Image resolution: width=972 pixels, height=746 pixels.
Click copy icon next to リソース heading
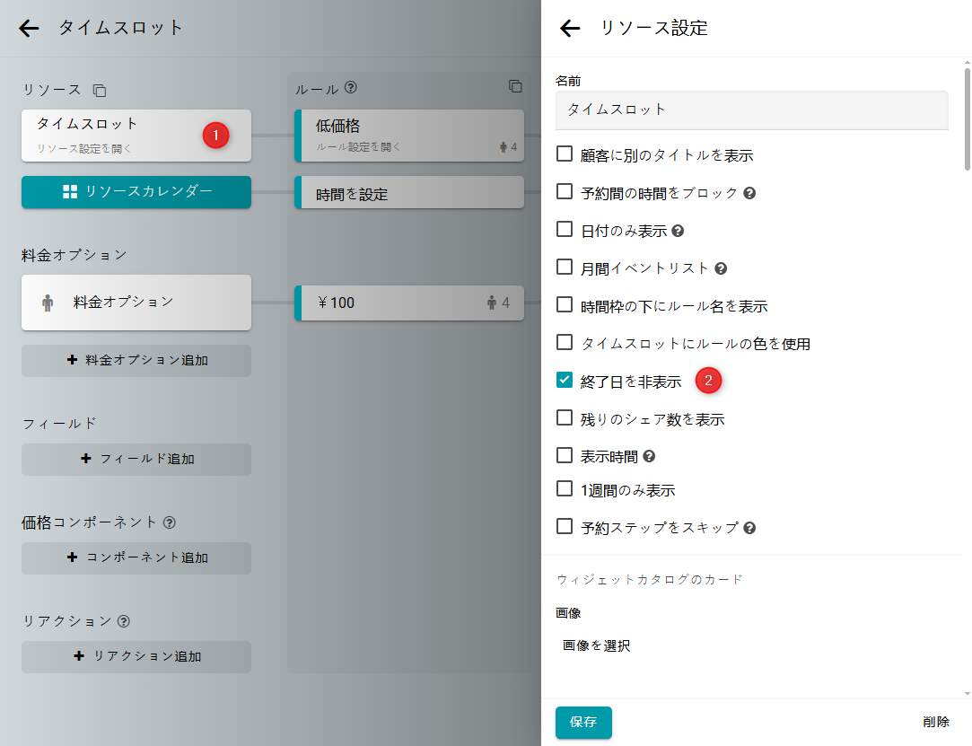(100, 91)
